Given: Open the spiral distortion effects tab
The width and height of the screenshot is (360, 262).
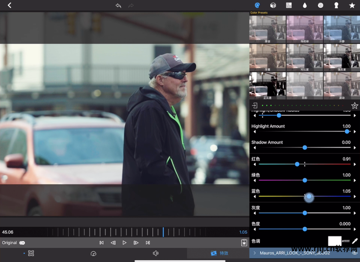Looking at the screenshot, I should click(320, 5).
